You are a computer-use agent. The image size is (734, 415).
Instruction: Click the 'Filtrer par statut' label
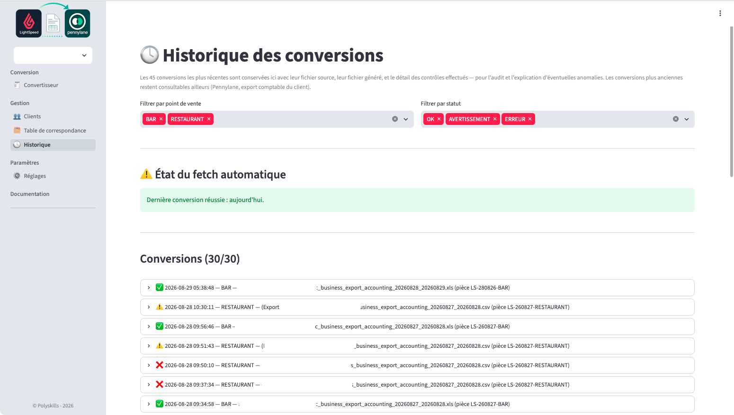pos(441,104)
